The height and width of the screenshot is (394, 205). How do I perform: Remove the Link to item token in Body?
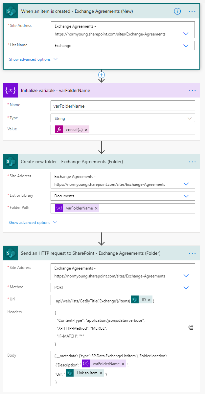point(101,373)
